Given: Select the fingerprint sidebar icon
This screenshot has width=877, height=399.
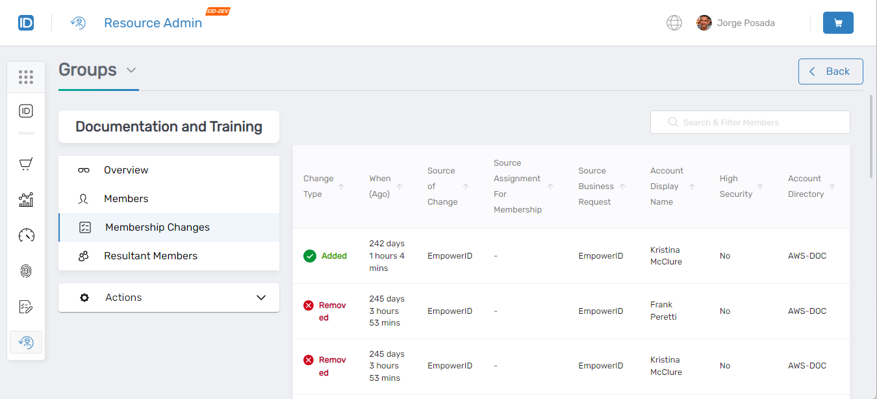Looking at the screenshot, I should (x=26, y=271).
